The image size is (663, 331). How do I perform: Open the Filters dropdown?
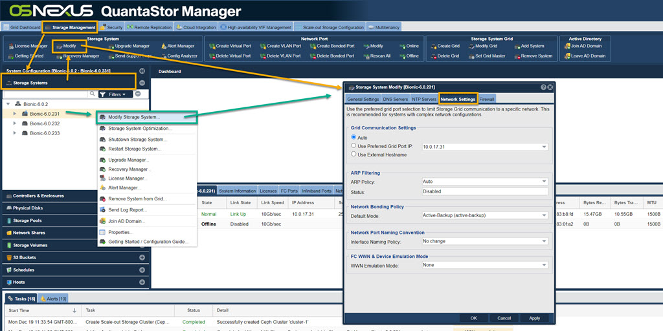coord(115,94)
